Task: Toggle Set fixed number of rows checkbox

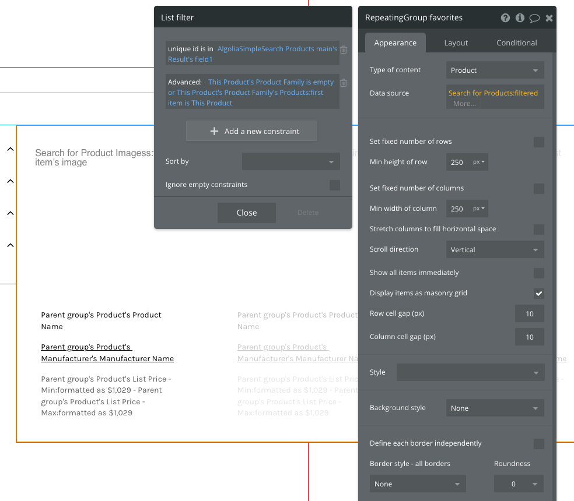Action: [x=539, y=142]
